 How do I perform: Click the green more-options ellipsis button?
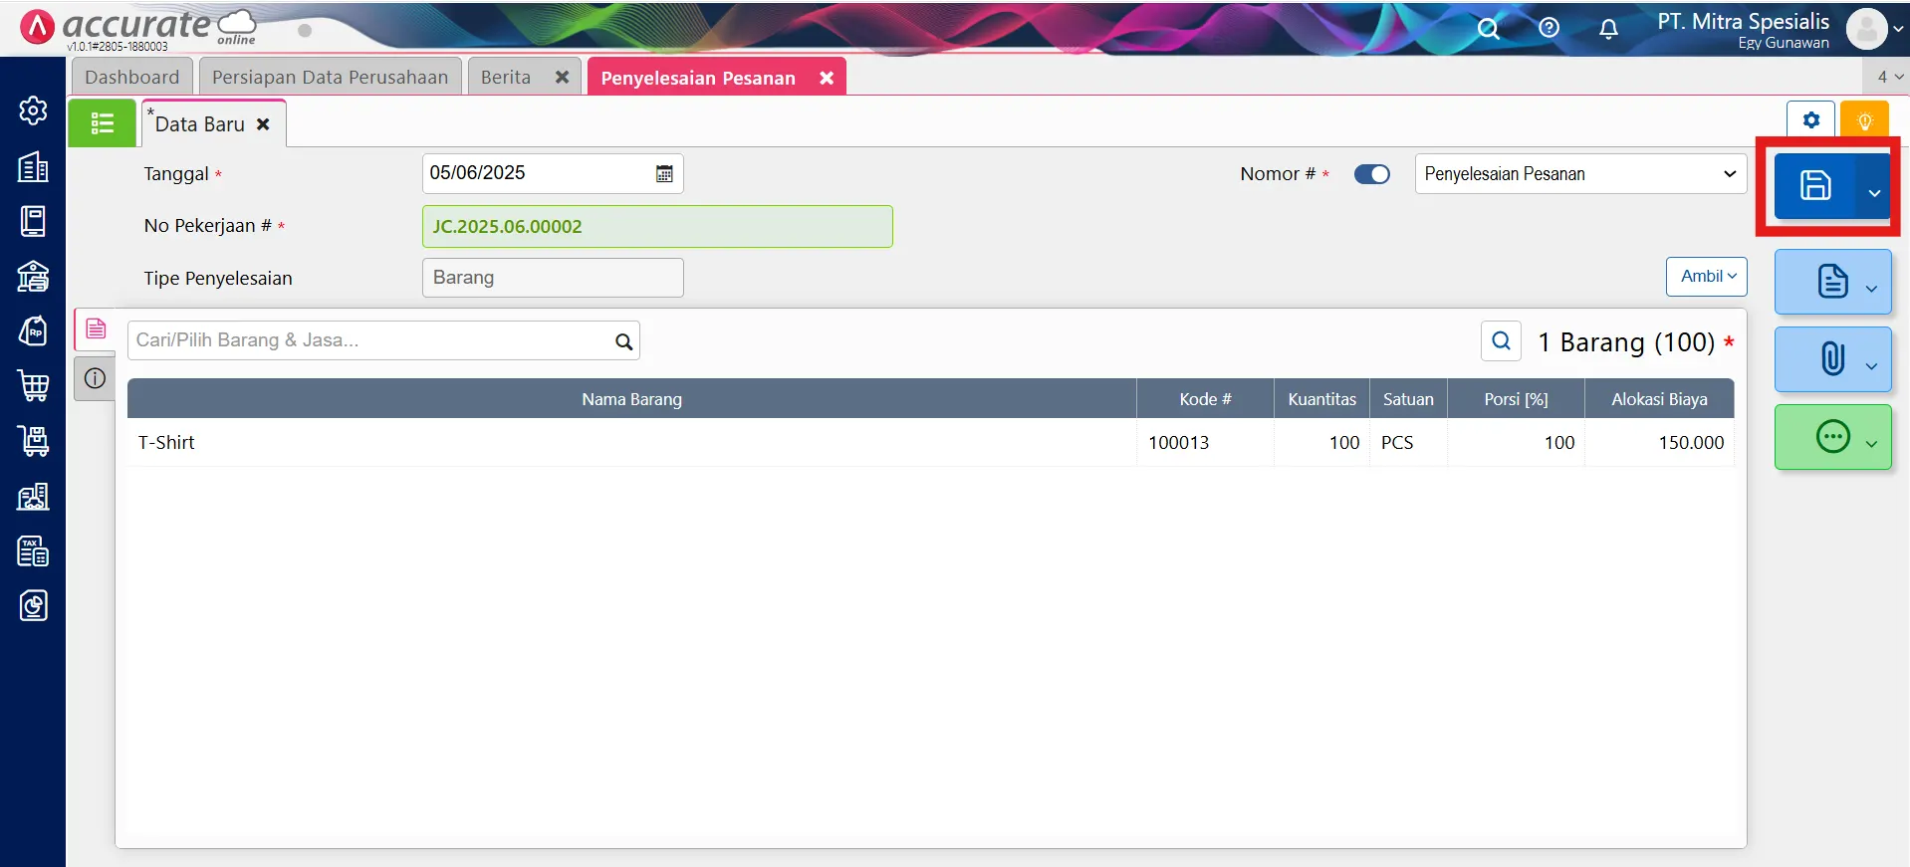(1831, 436)
